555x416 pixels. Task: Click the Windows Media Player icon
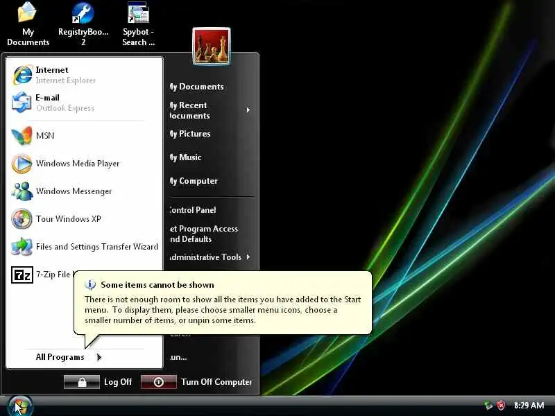point(22,164)
